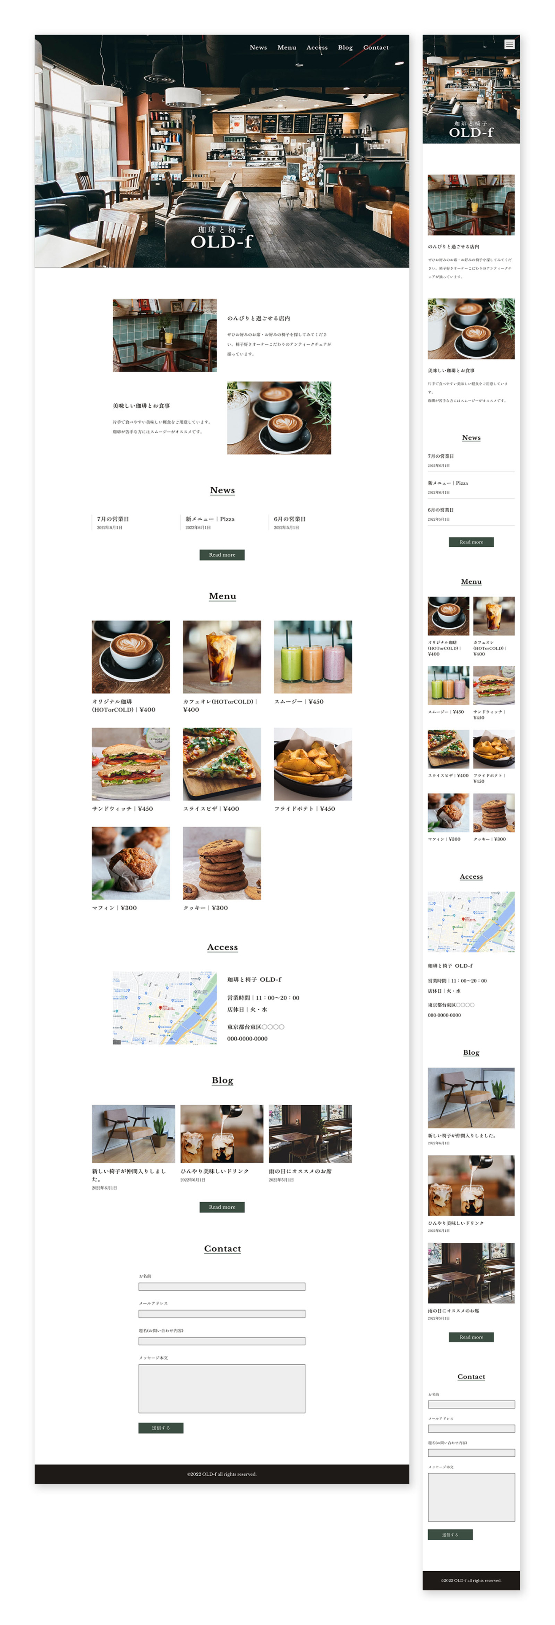Click the メッセージ本文 textarea on desktop form

(x=222, y=1388)
